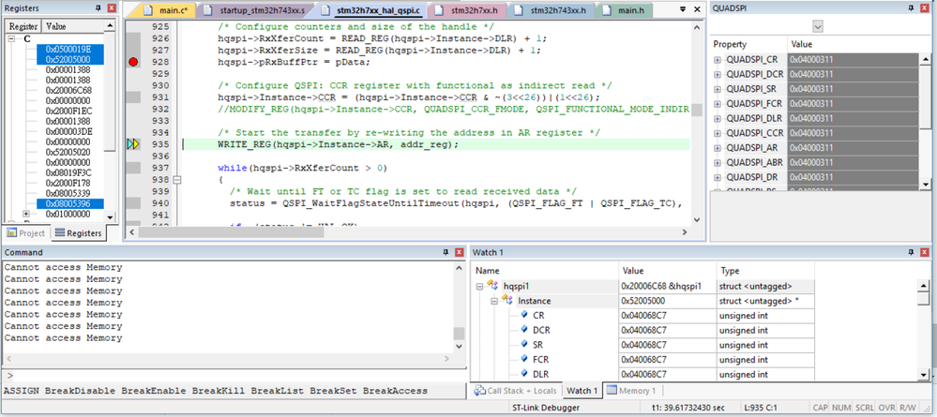
Task: Select register value 0x0500019E
Action: click(x=70, y=49)
